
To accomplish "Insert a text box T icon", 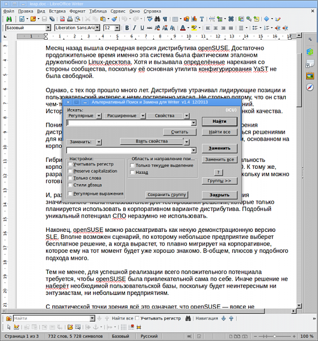I will tap(202, 19).
